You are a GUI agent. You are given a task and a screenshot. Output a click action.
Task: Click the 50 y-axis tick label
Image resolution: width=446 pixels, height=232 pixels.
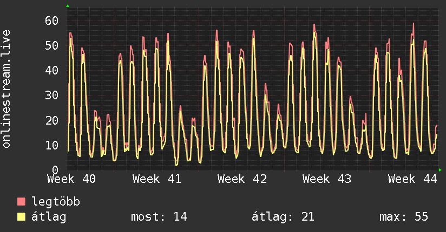(x=52, y=45)
